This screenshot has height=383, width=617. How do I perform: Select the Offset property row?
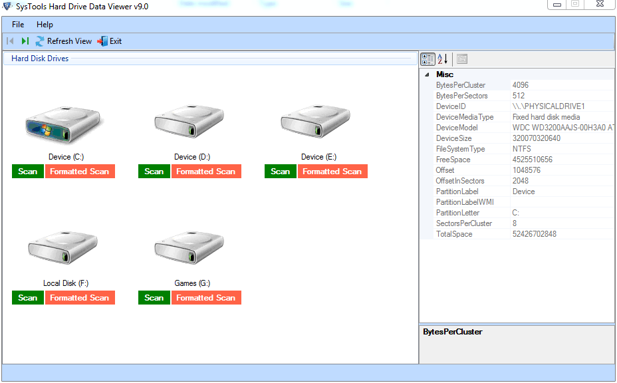coord(523,170)
